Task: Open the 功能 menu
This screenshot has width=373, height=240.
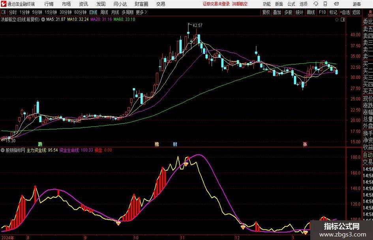Action: (267, 4)
